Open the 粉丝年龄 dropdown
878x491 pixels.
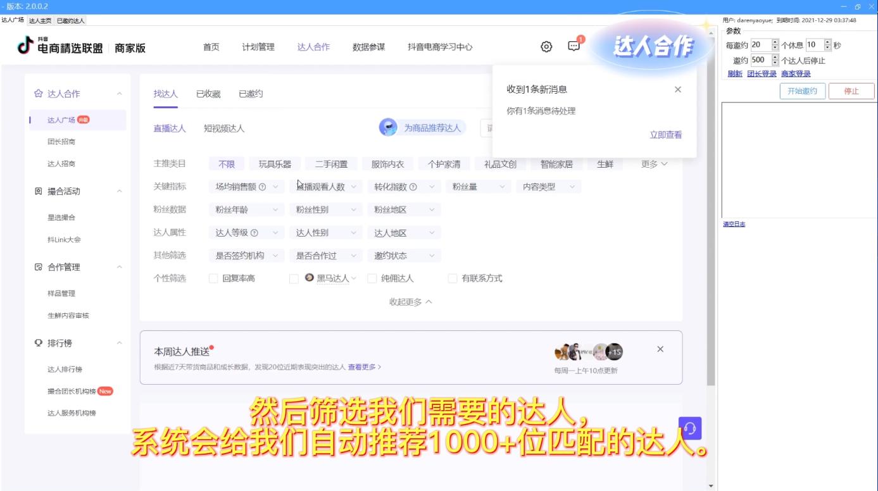[246, 209]
